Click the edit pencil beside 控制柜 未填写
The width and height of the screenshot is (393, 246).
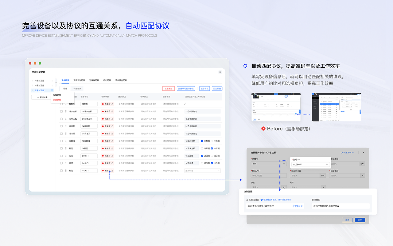[112, 104]
